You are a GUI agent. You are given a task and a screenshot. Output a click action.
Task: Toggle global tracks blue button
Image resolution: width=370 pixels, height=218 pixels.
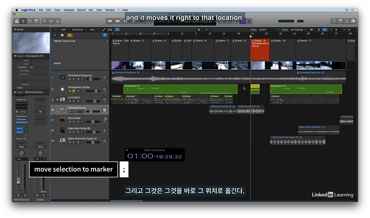(x=105, y=35)
